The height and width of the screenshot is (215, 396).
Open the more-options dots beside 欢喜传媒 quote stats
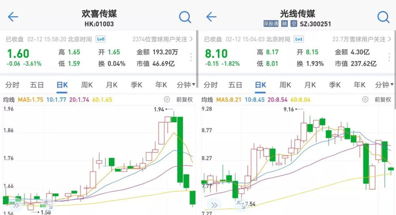[x=191, y=57]
